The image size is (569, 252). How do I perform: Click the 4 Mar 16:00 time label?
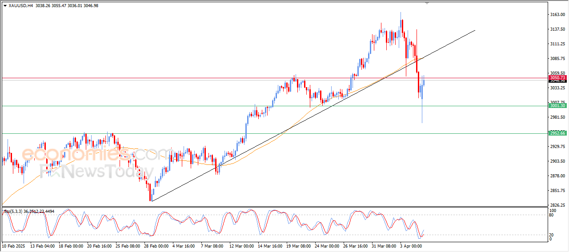coord(184,245)
